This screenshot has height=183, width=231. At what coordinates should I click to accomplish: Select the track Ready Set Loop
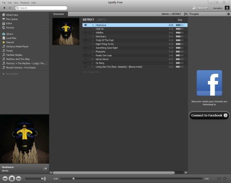click(135, 55)
